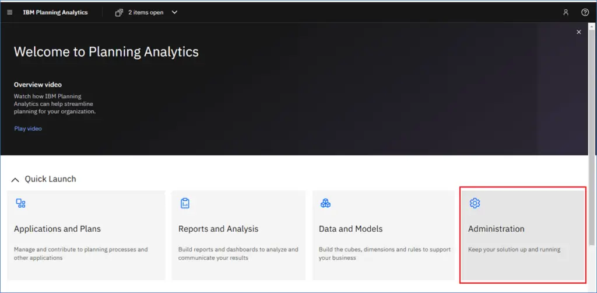Click the Quick Launch label
Image resolution: width=597 pixels, height=293 pixels.
coord(50,179)
